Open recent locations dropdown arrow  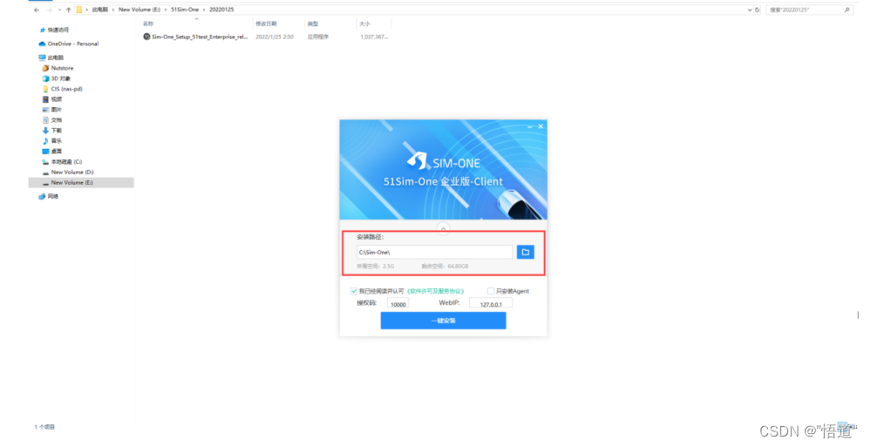click(x=59, y=10)
